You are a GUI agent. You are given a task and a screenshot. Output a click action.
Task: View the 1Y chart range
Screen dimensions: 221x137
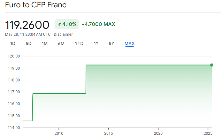(x=96, y=43)
